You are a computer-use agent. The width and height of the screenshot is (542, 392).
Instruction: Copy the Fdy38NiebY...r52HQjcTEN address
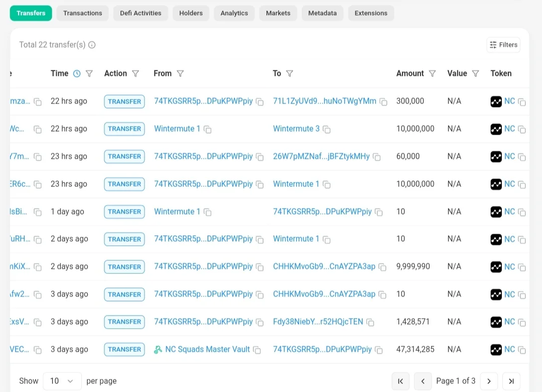(370, 323)
